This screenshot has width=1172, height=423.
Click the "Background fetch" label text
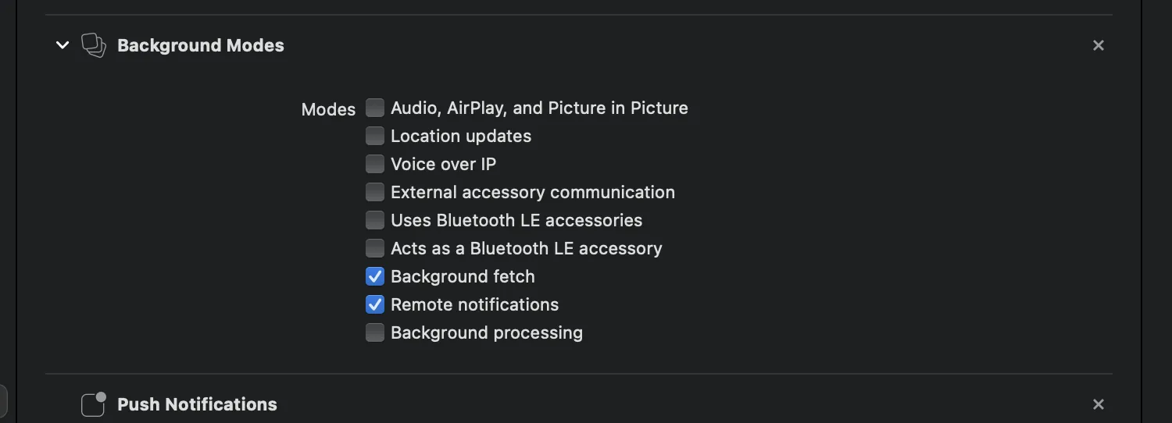pyautogui.click(x=463, y=276)
